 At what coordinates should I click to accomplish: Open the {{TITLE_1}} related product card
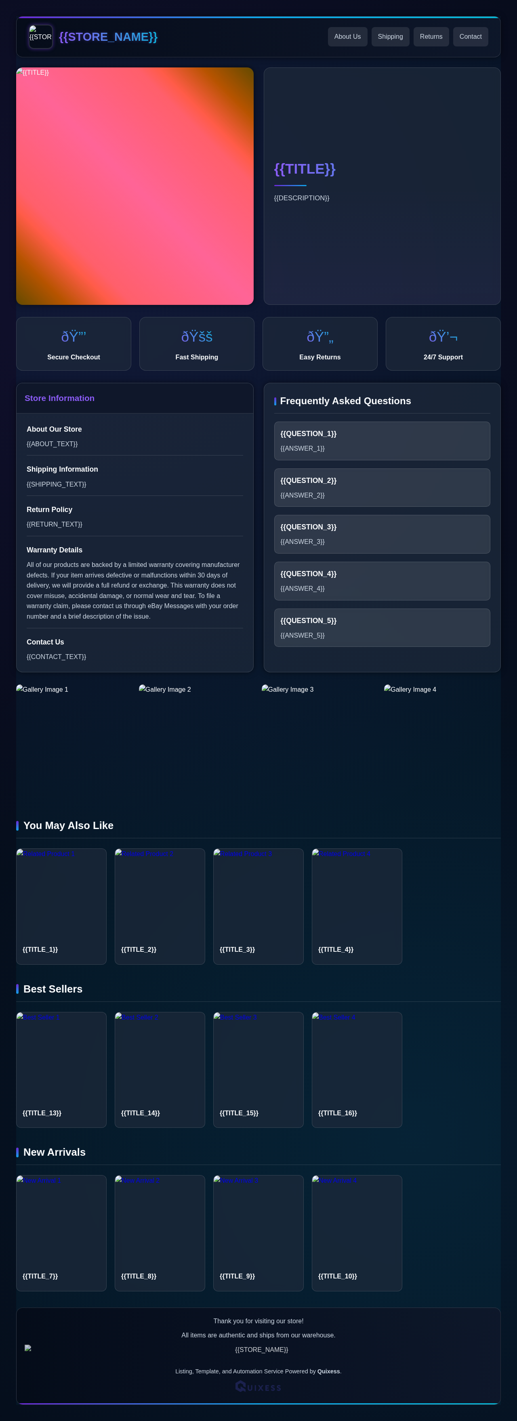tap(61, 906)
